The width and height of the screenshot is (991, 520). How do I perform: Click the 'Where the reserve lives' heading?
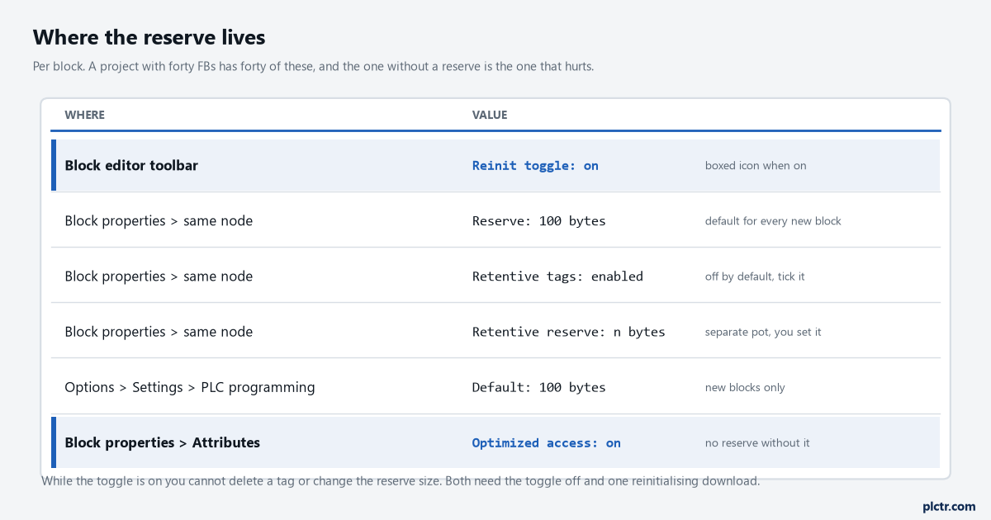(x=149, y=37)
